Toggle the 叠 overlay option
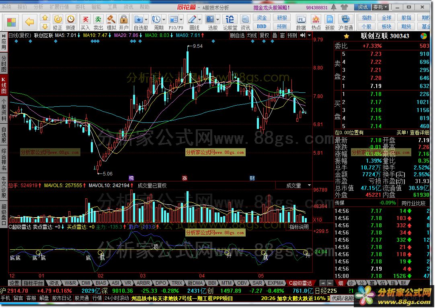435x308 pixels. [275, 35]
